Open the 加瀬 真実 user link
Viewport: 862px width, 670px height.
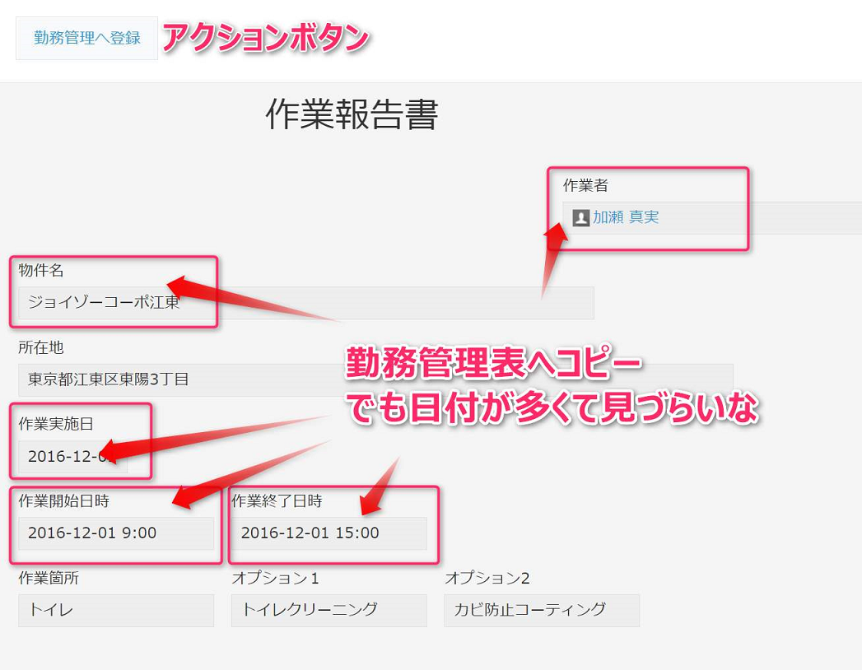tap(626, 217)
